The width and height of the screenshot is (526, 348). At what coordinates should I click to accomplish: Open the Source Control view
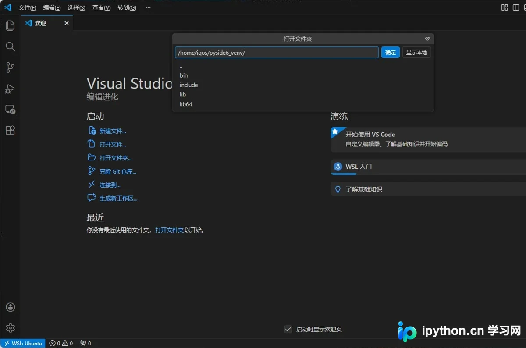click(10, 67)
